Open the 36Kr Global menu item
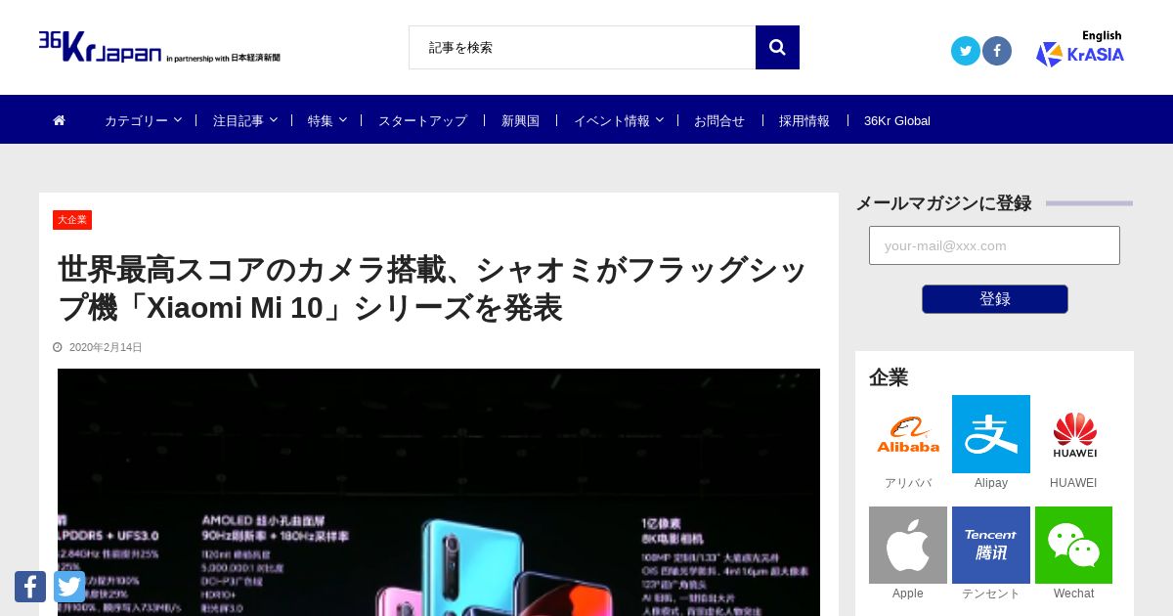Image resolution: width=1173 pixels, height=616 pixels. 897,120
